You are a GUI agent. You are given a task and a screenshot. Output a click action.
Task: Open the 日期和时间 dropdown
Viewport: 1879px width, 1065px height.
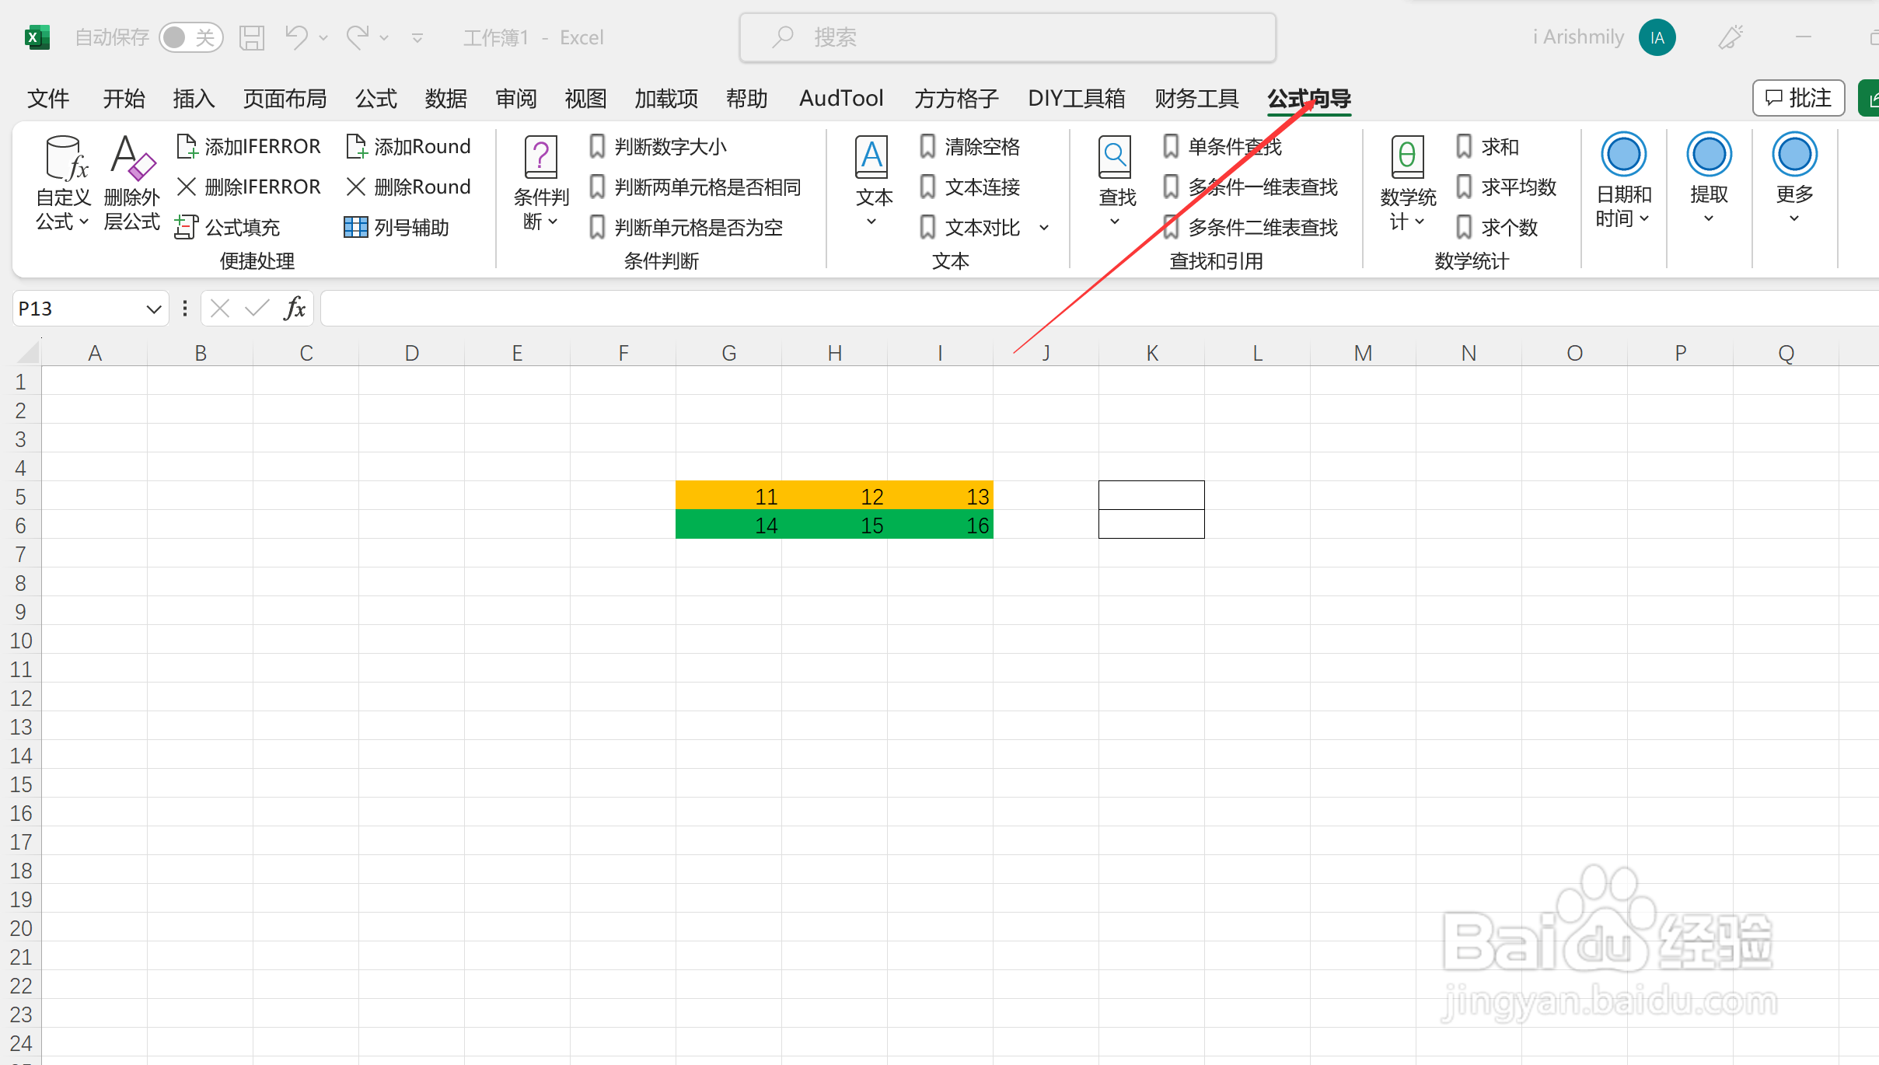coord(1623,182)
